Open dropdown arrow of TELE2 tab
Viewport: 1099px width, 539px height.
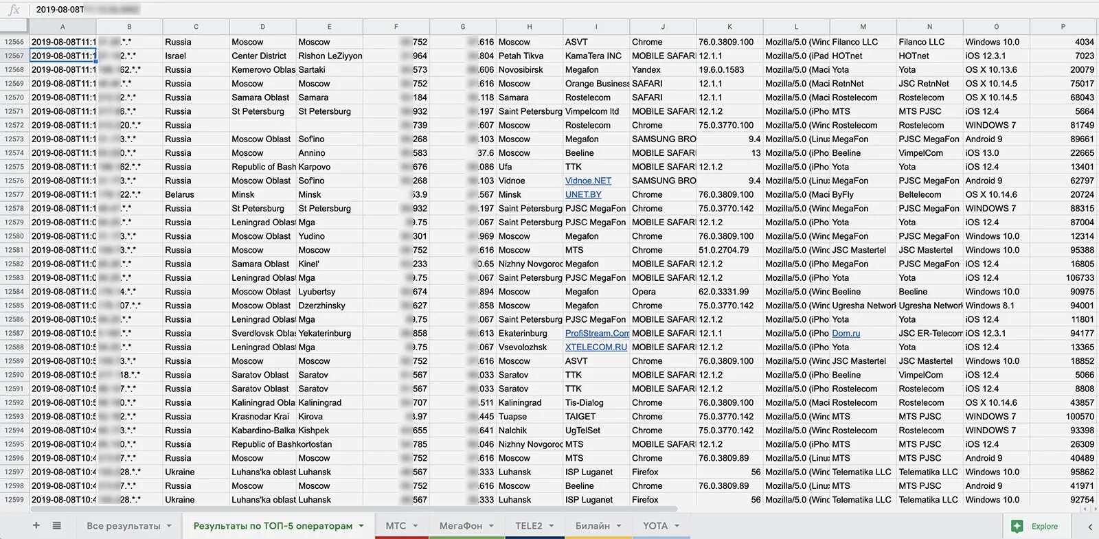coord(552,526)
